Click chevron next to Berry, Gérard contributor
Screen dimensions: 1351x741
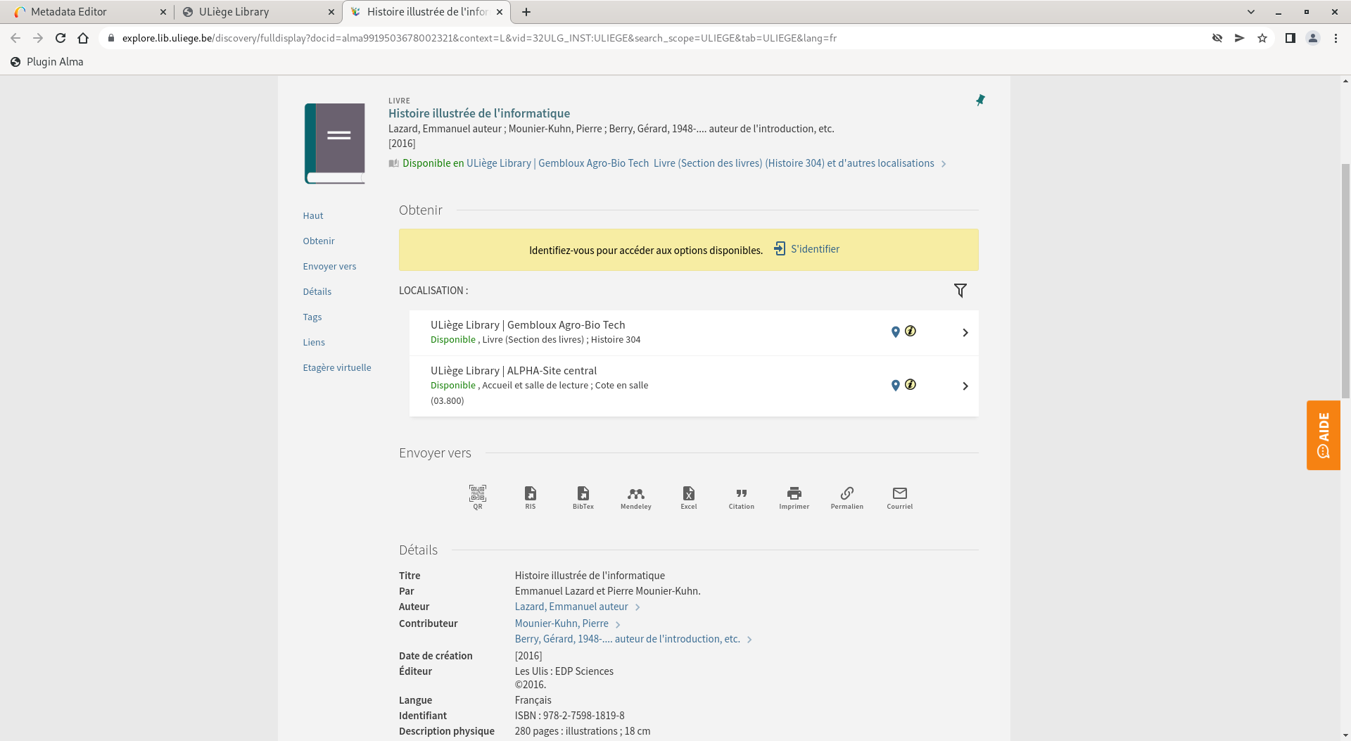click(x=749, y=640)
